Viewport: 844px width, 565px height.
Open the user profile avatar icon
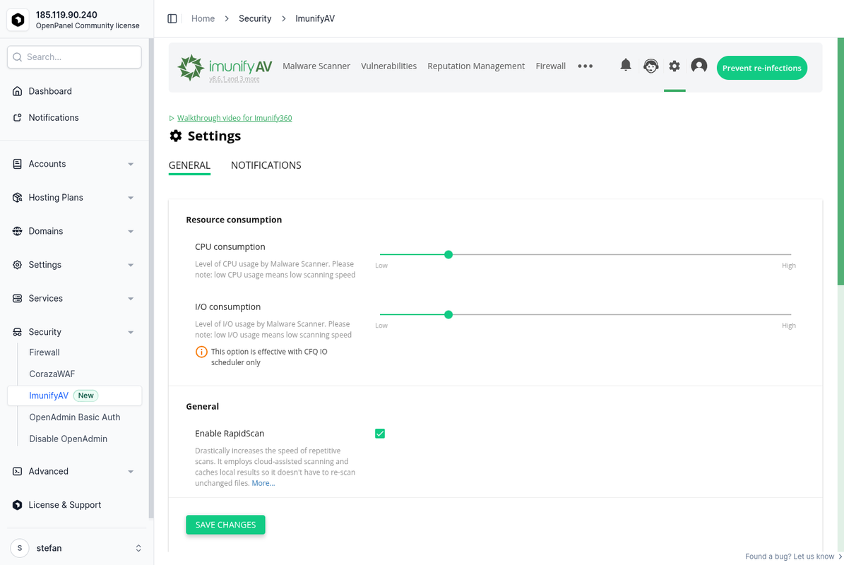tap(699, 66)
